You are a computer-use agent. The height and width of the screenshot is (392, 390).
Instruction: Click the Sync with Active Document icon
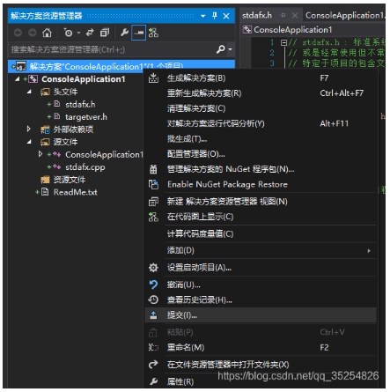pos(90,33)
